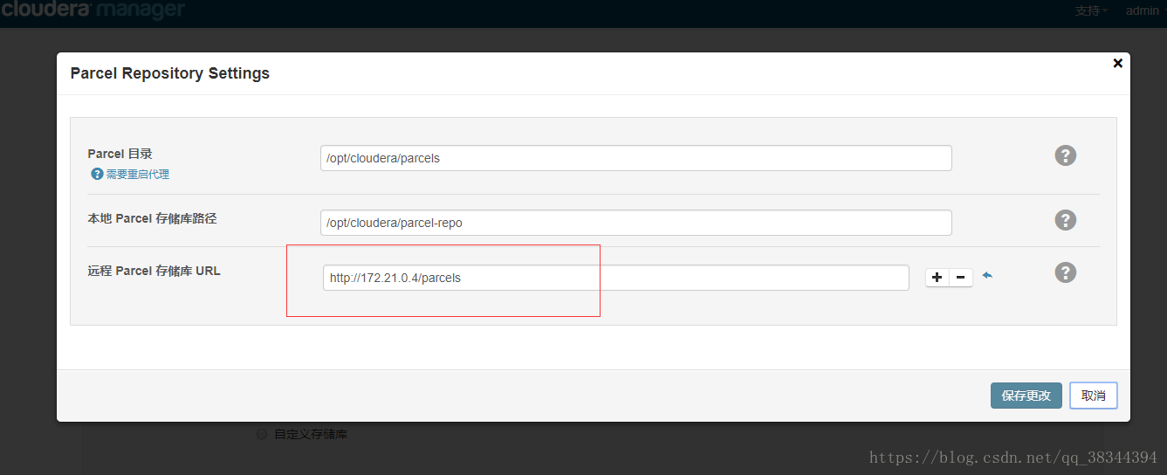Close the Parcel Repository Settings dialog

point(1117,63)
